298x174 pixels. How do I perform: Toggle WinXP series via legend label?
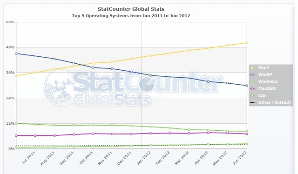tap(265, 74)
